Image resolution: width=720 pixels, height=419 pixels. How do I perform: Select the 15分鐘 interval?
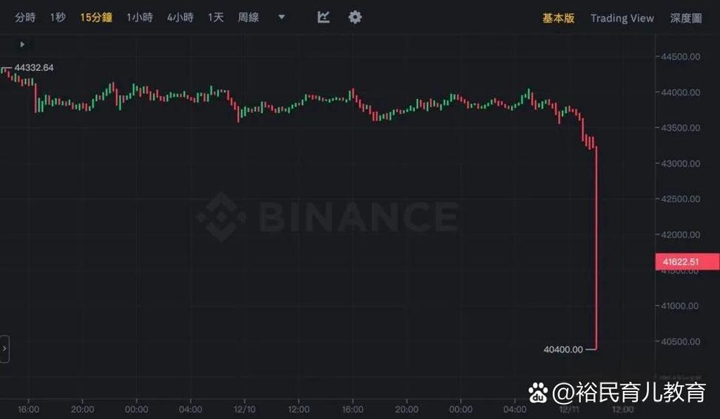(96, 18)
